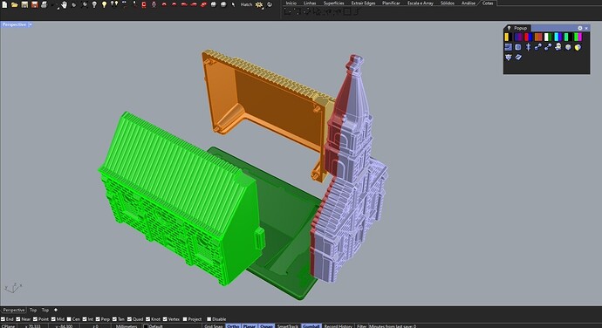Click the Print icon in the toolbar
This screenshot has height=328, width=602.
click(44, 4)
